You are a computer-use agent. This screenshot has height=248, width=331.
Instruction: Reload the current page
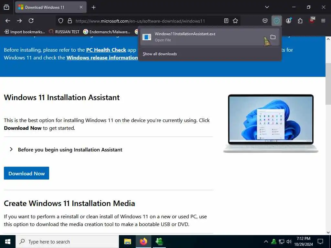(31, 21)
